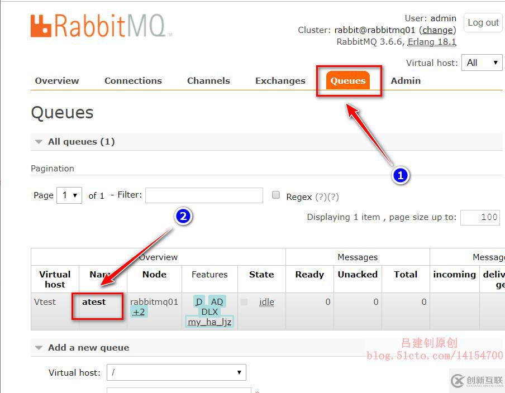The image size is (505, 393).
Task: Click the +2 node count badge
Action: tap(139, 312)
